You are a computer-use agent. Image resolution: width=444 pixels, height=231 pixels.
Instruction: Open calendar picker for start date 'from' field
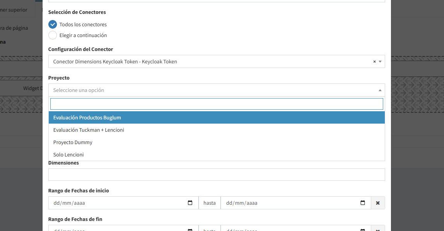tap(190, 203)
